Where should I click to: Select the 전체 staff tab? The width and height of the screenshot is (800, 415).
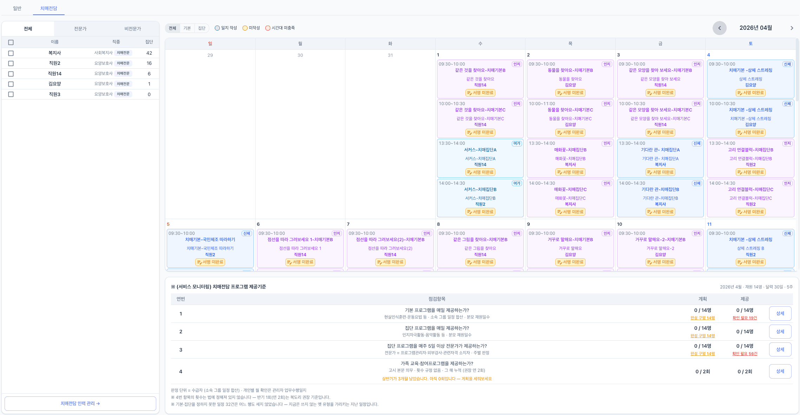tap(28, 29)
